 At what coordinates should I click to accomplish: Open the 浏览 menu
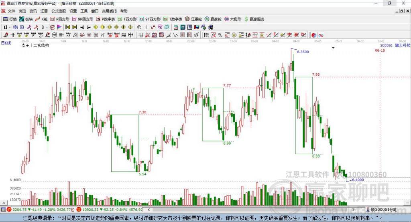[x=22, y=11]
